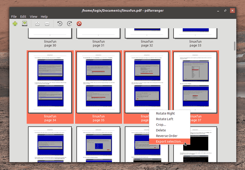This screenshot has width=245, height=170.
Task: Choose Rotate Right from context menu
Action: point(169,113)
